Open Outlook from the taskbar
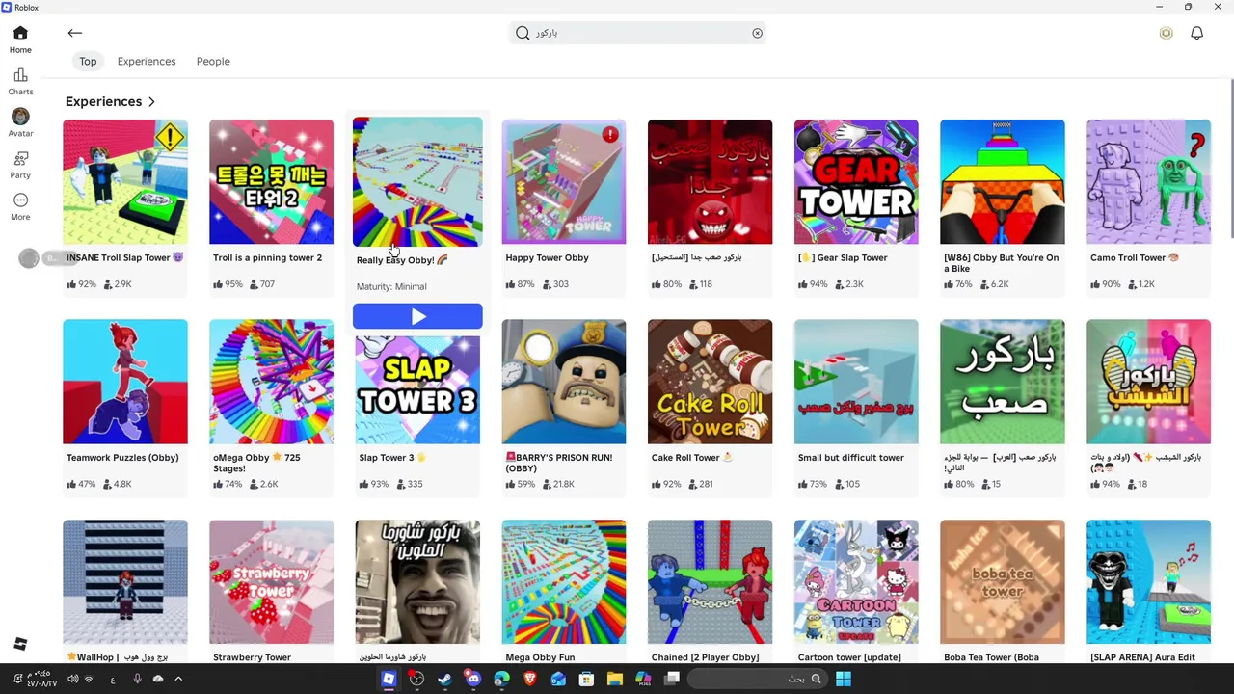Viewport: 1234px width, 694px height. pos(558,679)
